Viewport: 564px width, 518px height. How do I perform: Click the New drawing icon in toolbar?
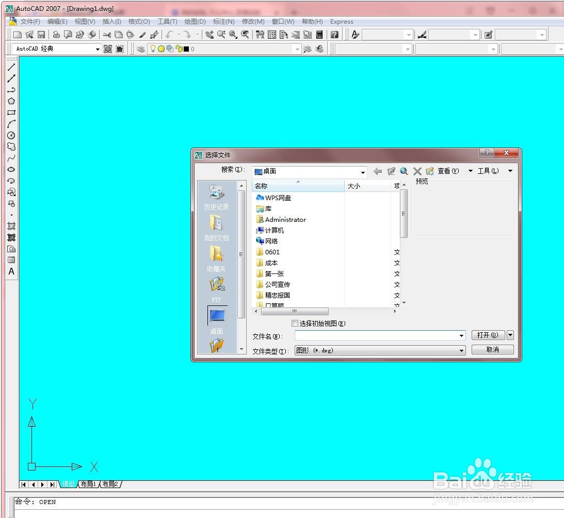click(17, 35)
